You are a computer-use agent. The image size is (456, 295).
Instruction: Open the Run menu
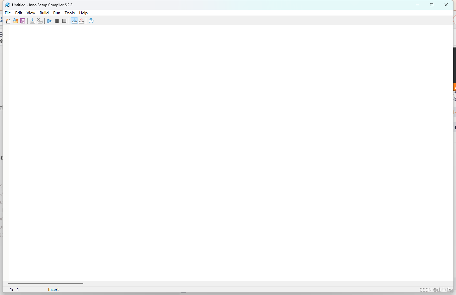point(57,13)
